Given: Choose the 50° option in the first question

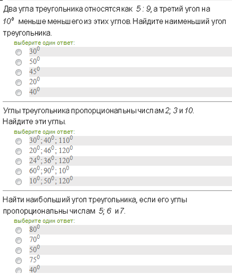Looking at the screenshot, I should point(19,62).
